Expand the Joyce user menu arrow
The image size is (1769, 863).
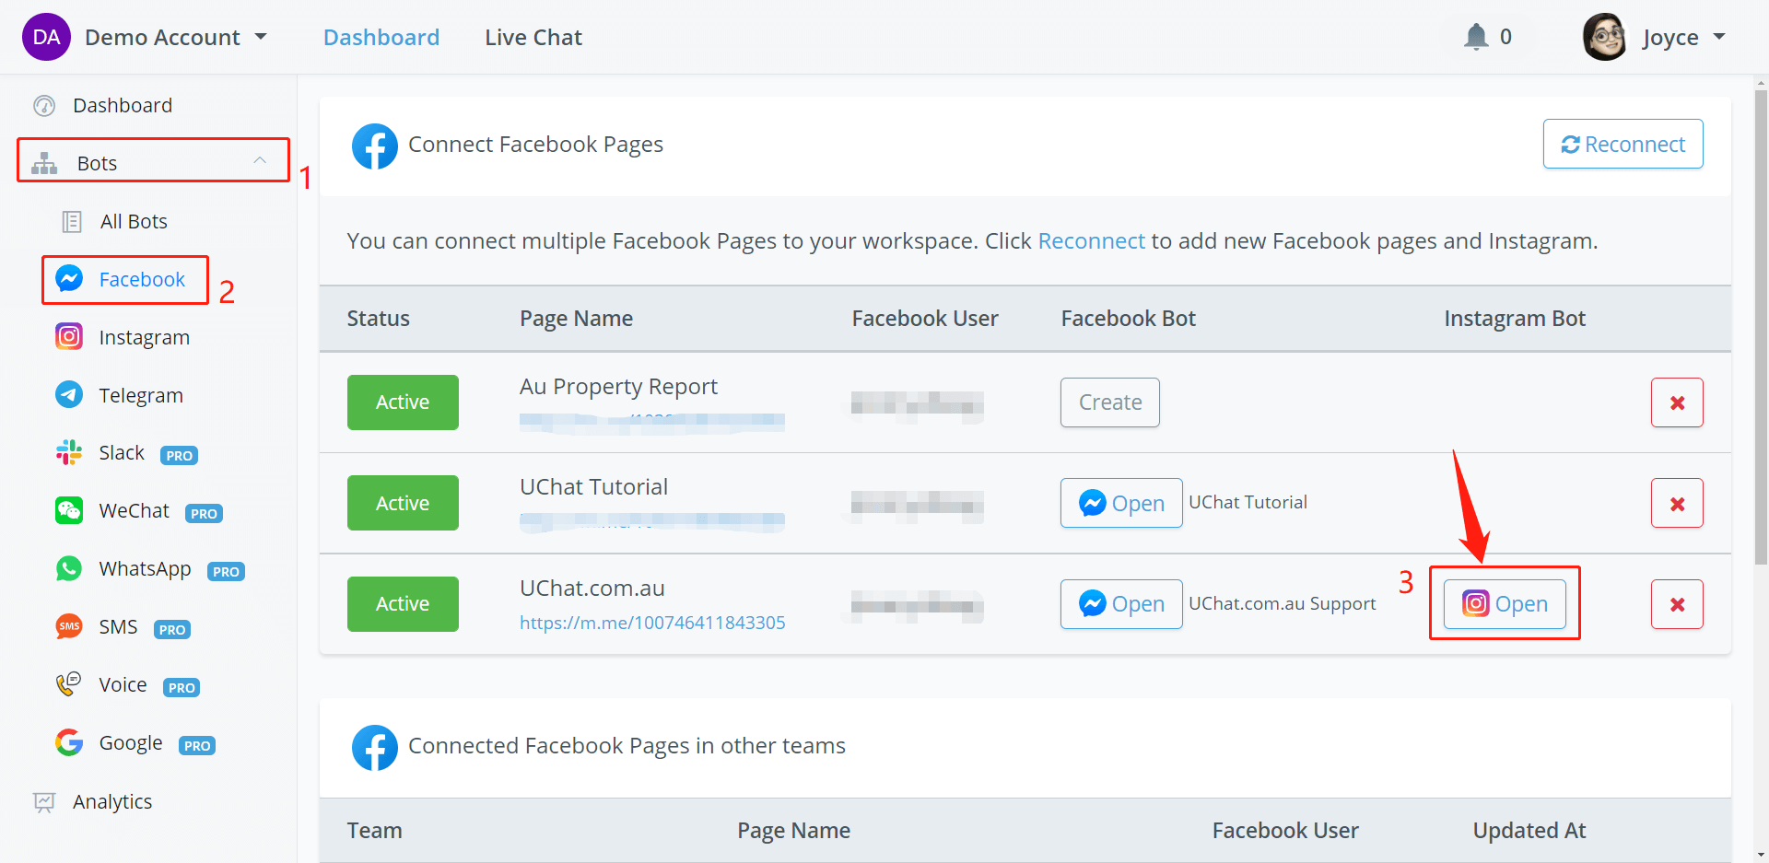pyautogui.click(x=1719, y=37)
